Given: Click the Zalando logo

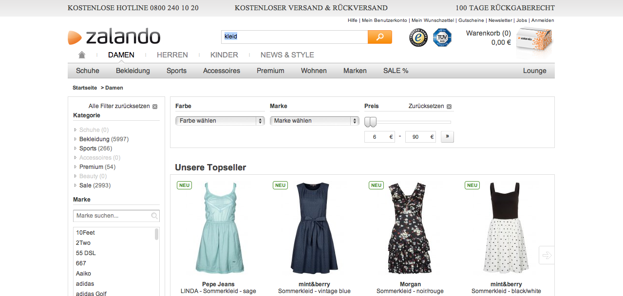Looking at the screenshot, I should pos(114,37).
